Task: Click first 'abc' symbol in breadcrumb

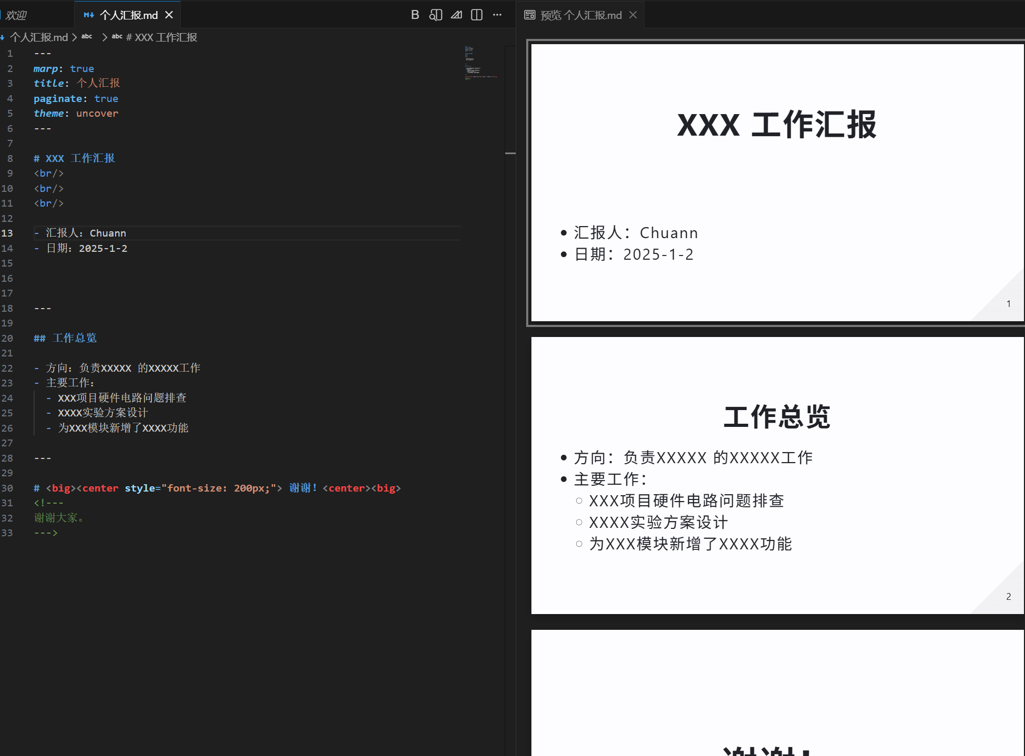Action: click(87, 37)
